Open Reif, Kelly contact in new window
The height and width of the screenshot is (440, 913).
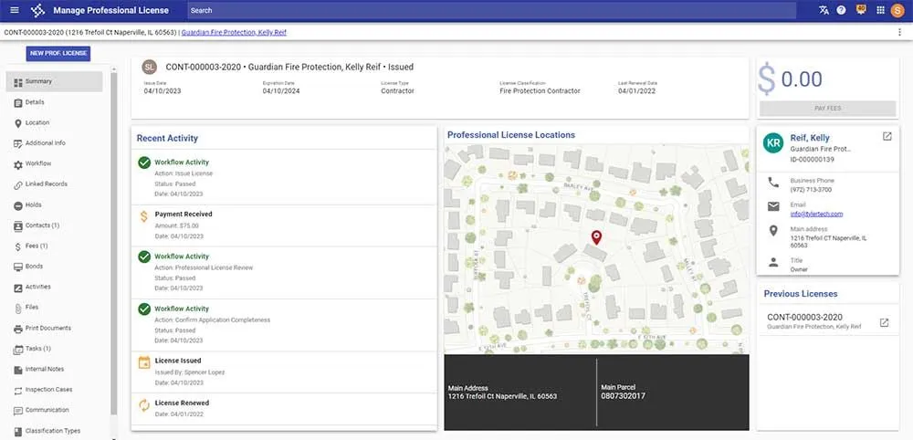887,137
